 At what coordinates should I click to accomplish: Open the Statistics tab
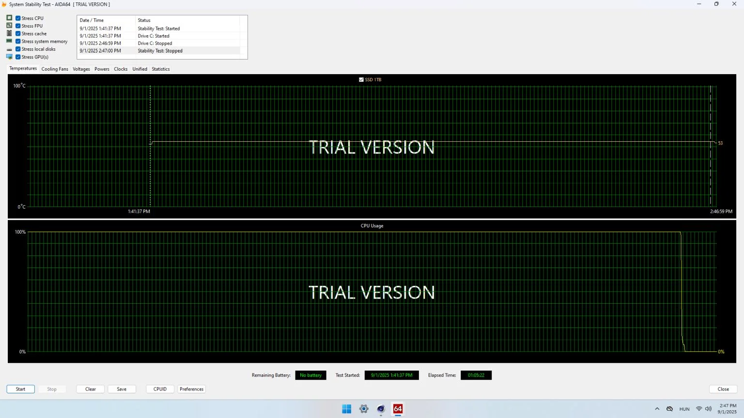click(161, 69)
